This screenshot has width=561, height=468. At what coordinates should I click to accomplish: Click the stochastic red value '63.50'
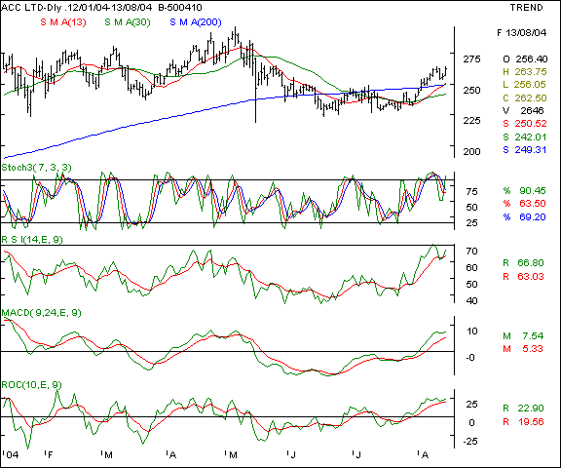click(533, 204)
